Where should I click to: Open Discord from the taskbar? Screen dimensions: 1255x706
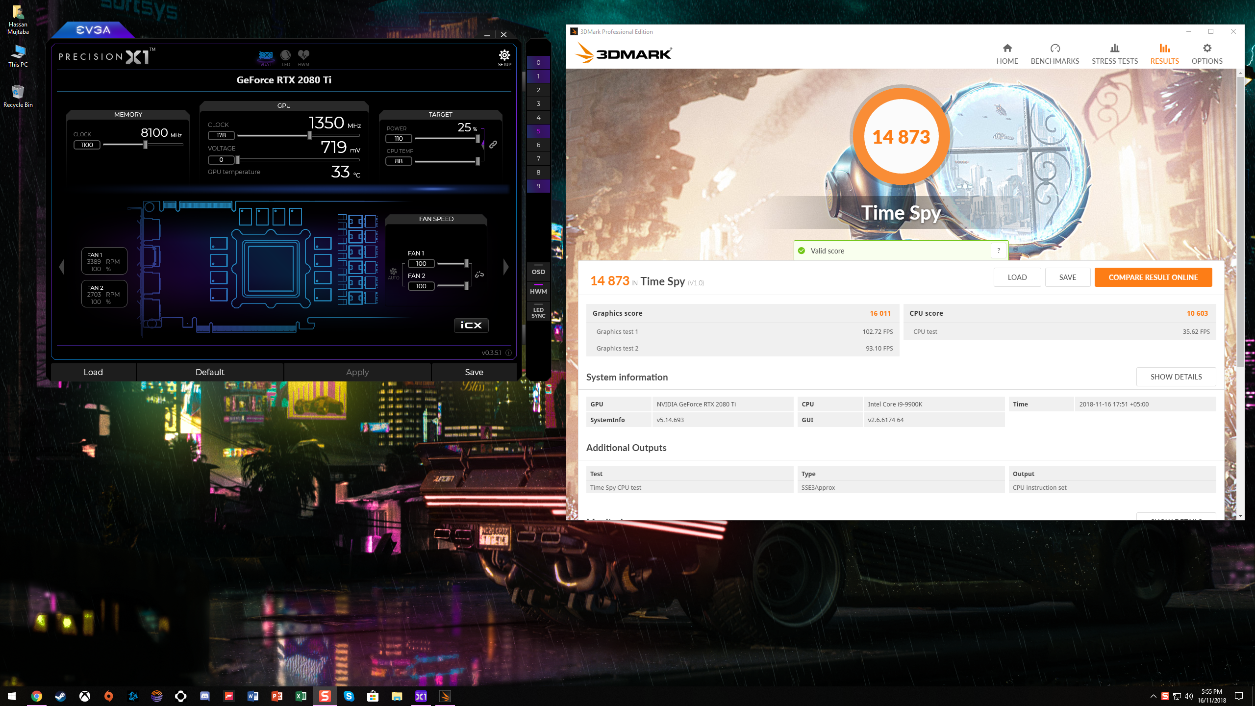(x=205, y=696)
